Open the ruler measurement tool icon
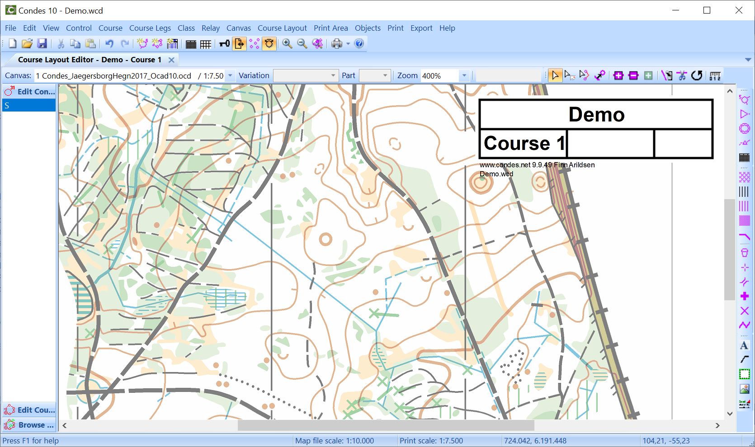Image resolution: width=755 pixels, height=447 pixels. pos(715,75)
